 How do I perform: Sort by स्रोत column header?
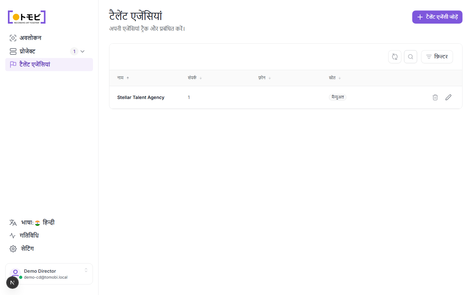pos(335,78)
